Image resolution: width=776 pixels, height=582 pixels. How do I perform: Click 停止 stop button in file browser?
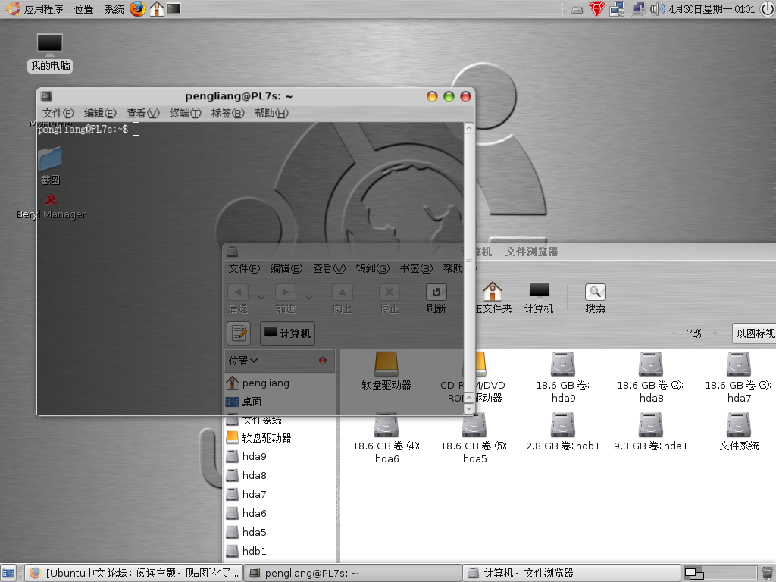coord(389,299)
